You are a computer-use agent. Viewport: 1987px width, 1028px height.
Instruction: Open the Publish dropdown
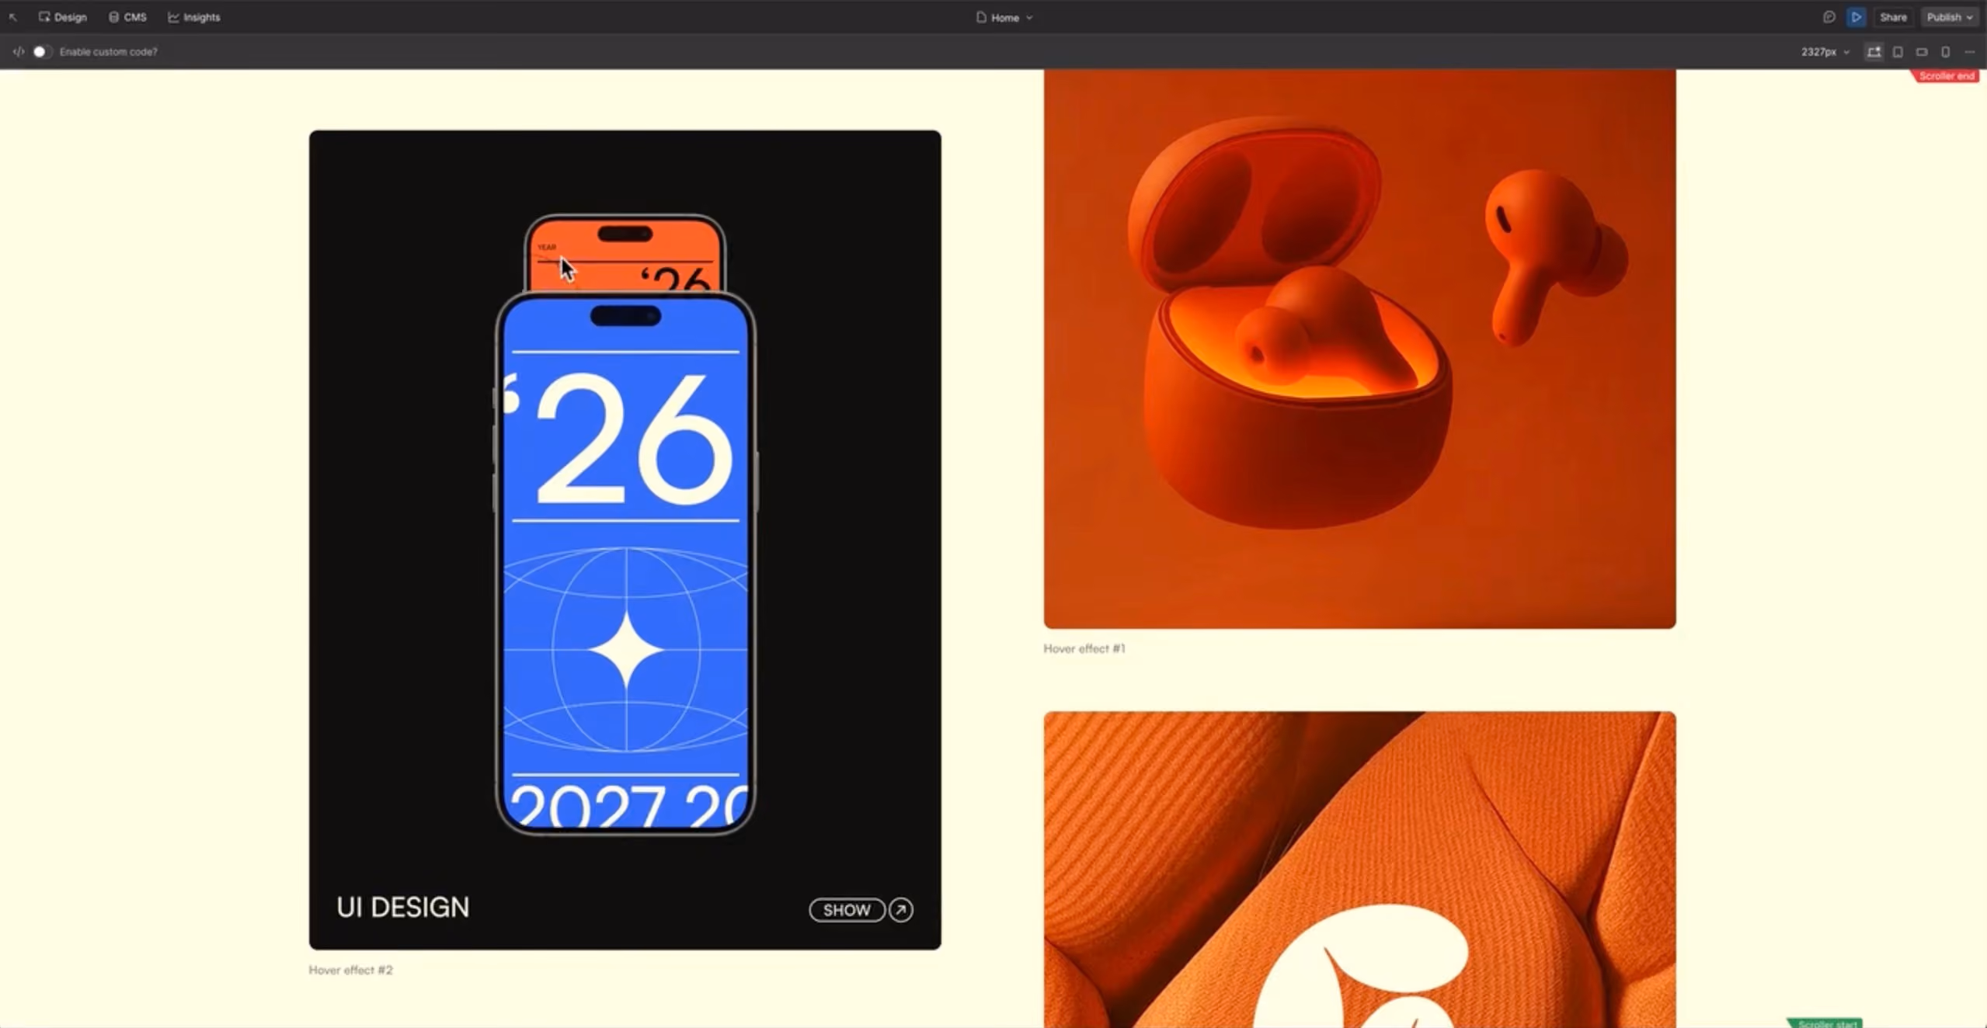pyautogui.click(x=1950, y=17)
